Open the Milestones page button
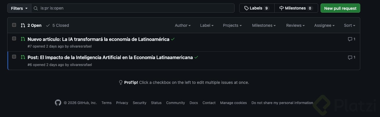The width and height of the screenshot is (380, 117). (x=296, y=8)
